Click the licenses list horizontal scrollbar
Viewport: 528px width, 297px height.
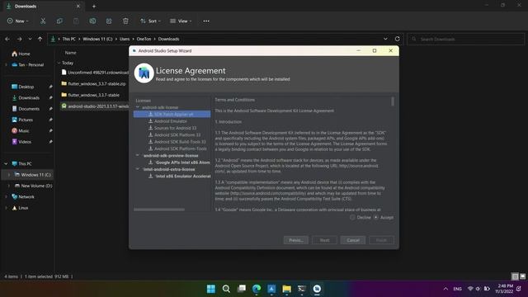[x=159, y=210]
